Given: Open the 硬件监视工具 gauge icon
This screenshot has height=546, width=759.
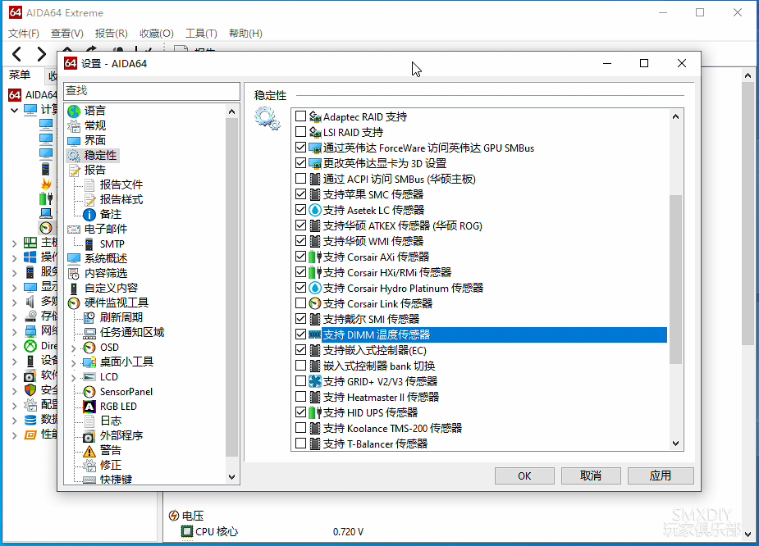Looking at the screenshot, I should 74,303.
